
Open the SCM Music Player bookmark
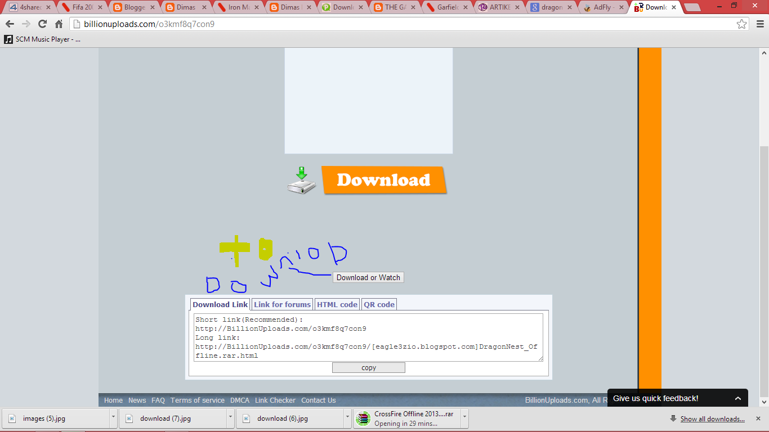42,39
